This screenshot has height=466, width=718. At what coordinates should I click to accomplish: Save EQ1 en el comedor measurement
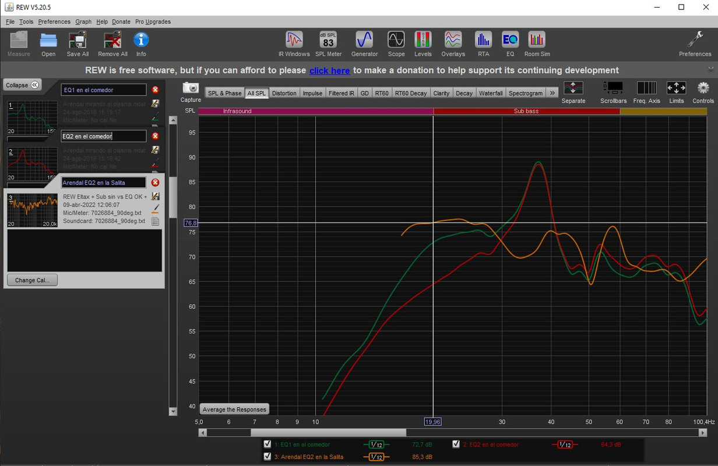tap(156, 103)
